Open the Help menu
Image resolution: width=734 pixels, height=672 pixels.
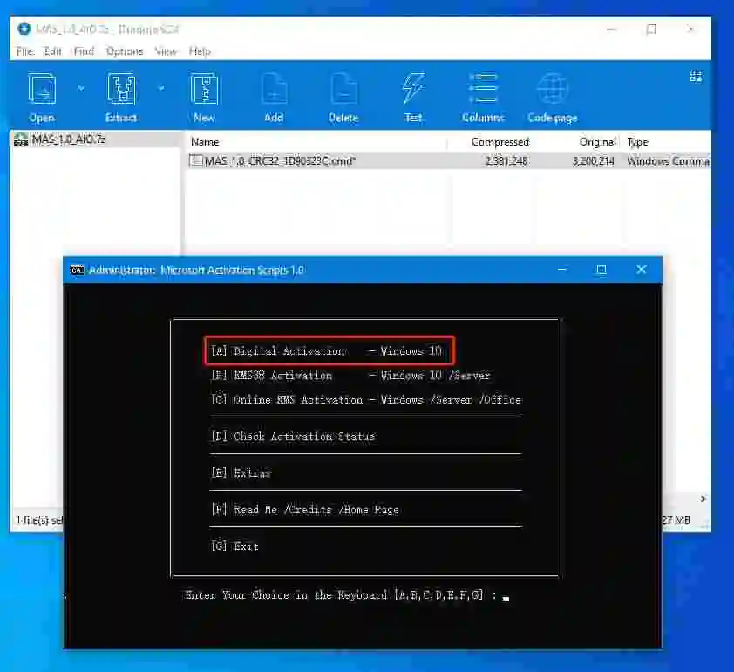tap(200, 51)
